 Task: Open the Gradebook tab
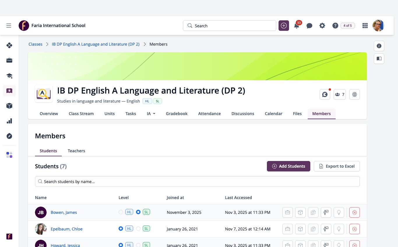(x=177, y=114)
